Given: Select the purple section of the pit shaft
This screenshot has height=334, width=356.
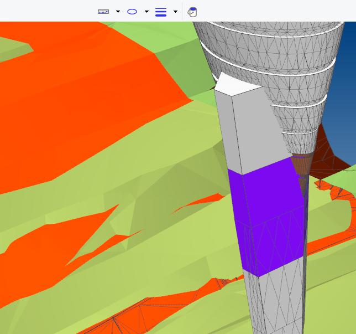Looking at the screenshot, I should (x=268, y=216).
